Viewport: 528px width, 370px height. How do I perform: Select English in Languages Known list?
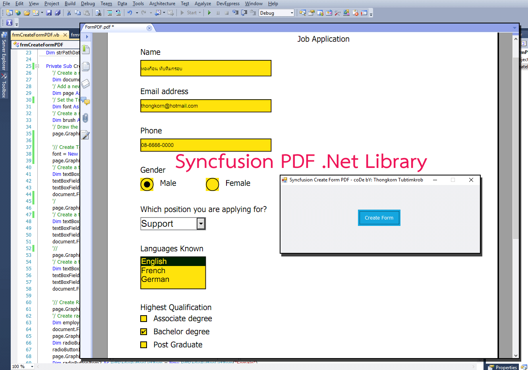(x=173, y=262)
